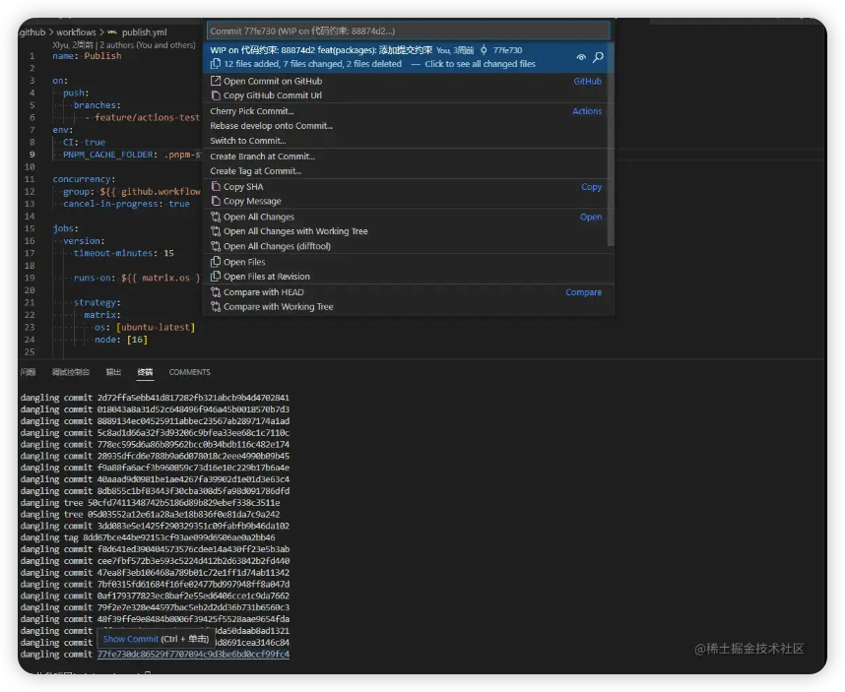Click the workflows breadcrumb segment
The image size is (845, 692).
click(x=76, y=32)
